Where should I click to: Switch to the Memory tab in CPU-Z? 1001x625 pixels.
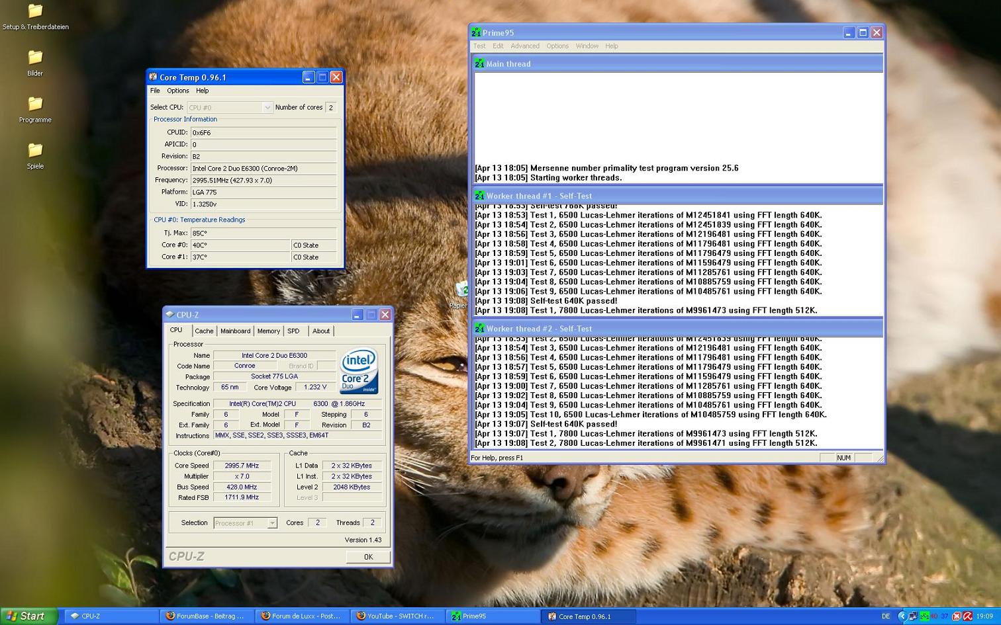tap(268, 331)
